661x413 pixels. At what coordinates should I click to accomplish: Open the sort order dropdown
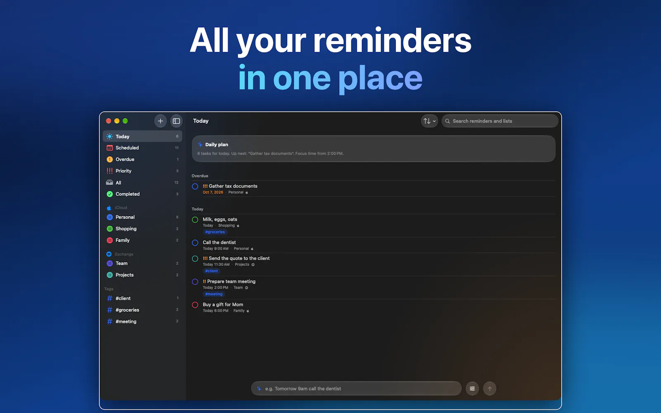(430, 121)
